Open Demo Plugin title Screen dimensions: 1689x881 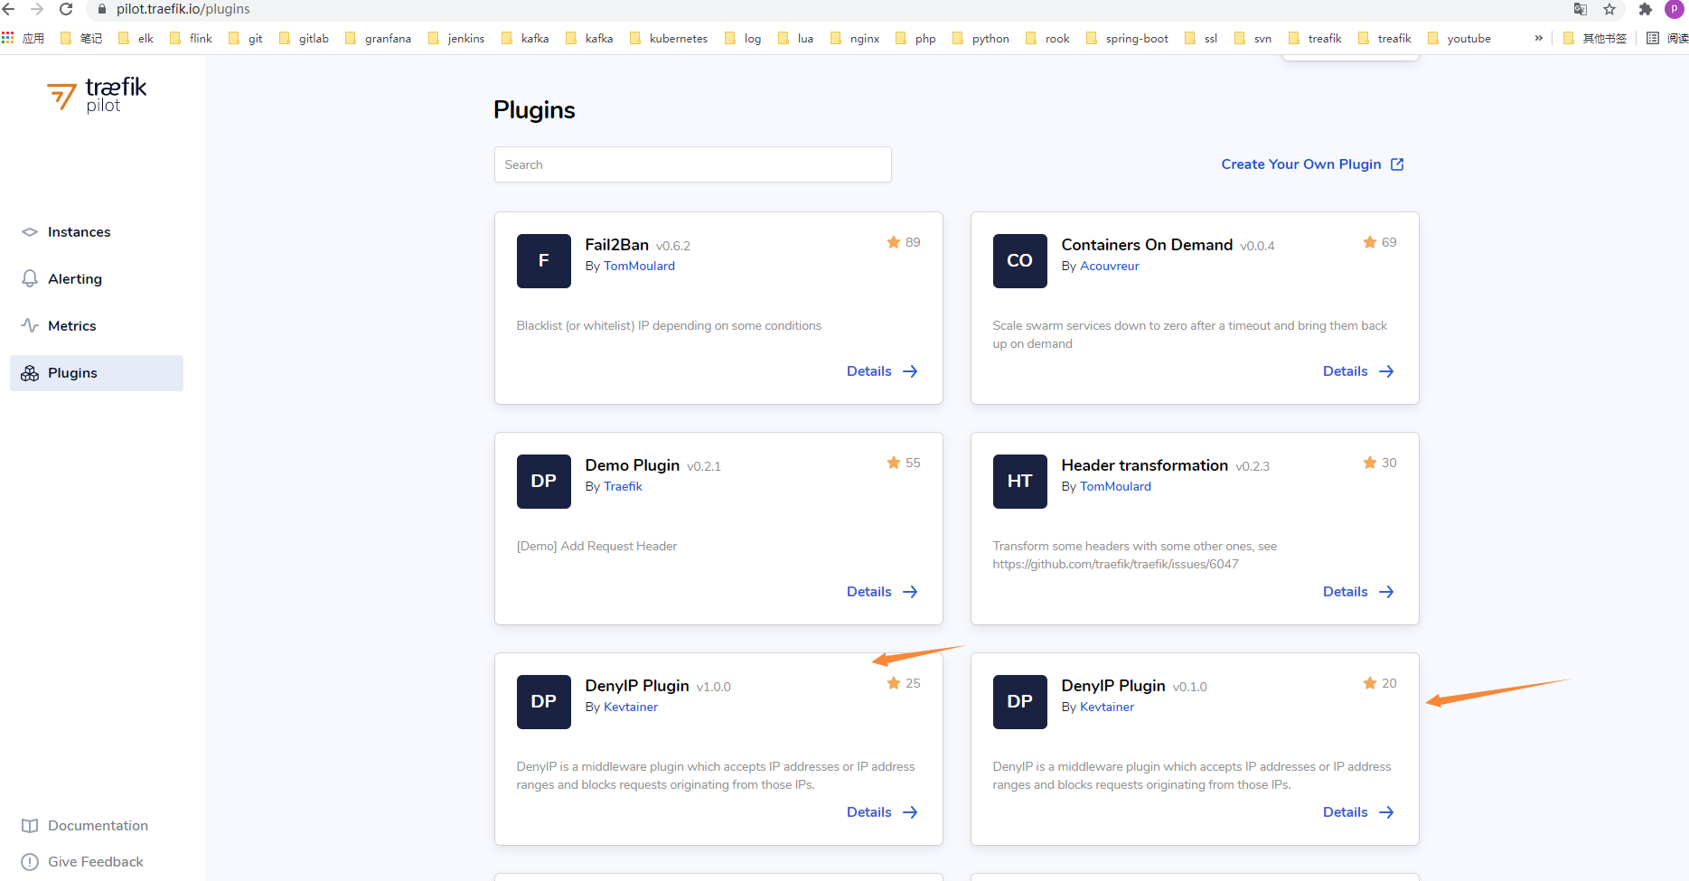pyautogui.click(x=632, y=465)
